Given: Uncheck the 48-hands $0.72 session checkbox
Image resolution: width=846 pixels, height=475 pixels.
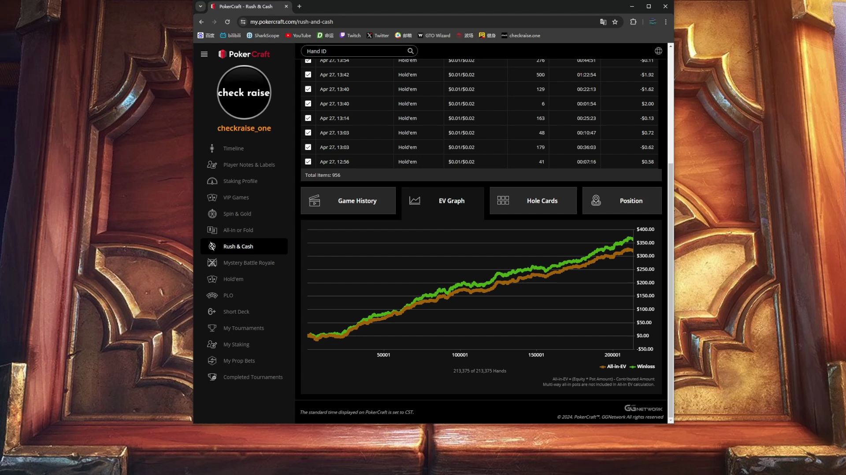Looking at the screenshot, I should [308, 133].
